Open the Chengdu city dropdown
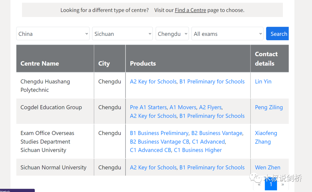The width and height of the screenshot is (312, 192). pyautogui.click(x=172, y=34)
